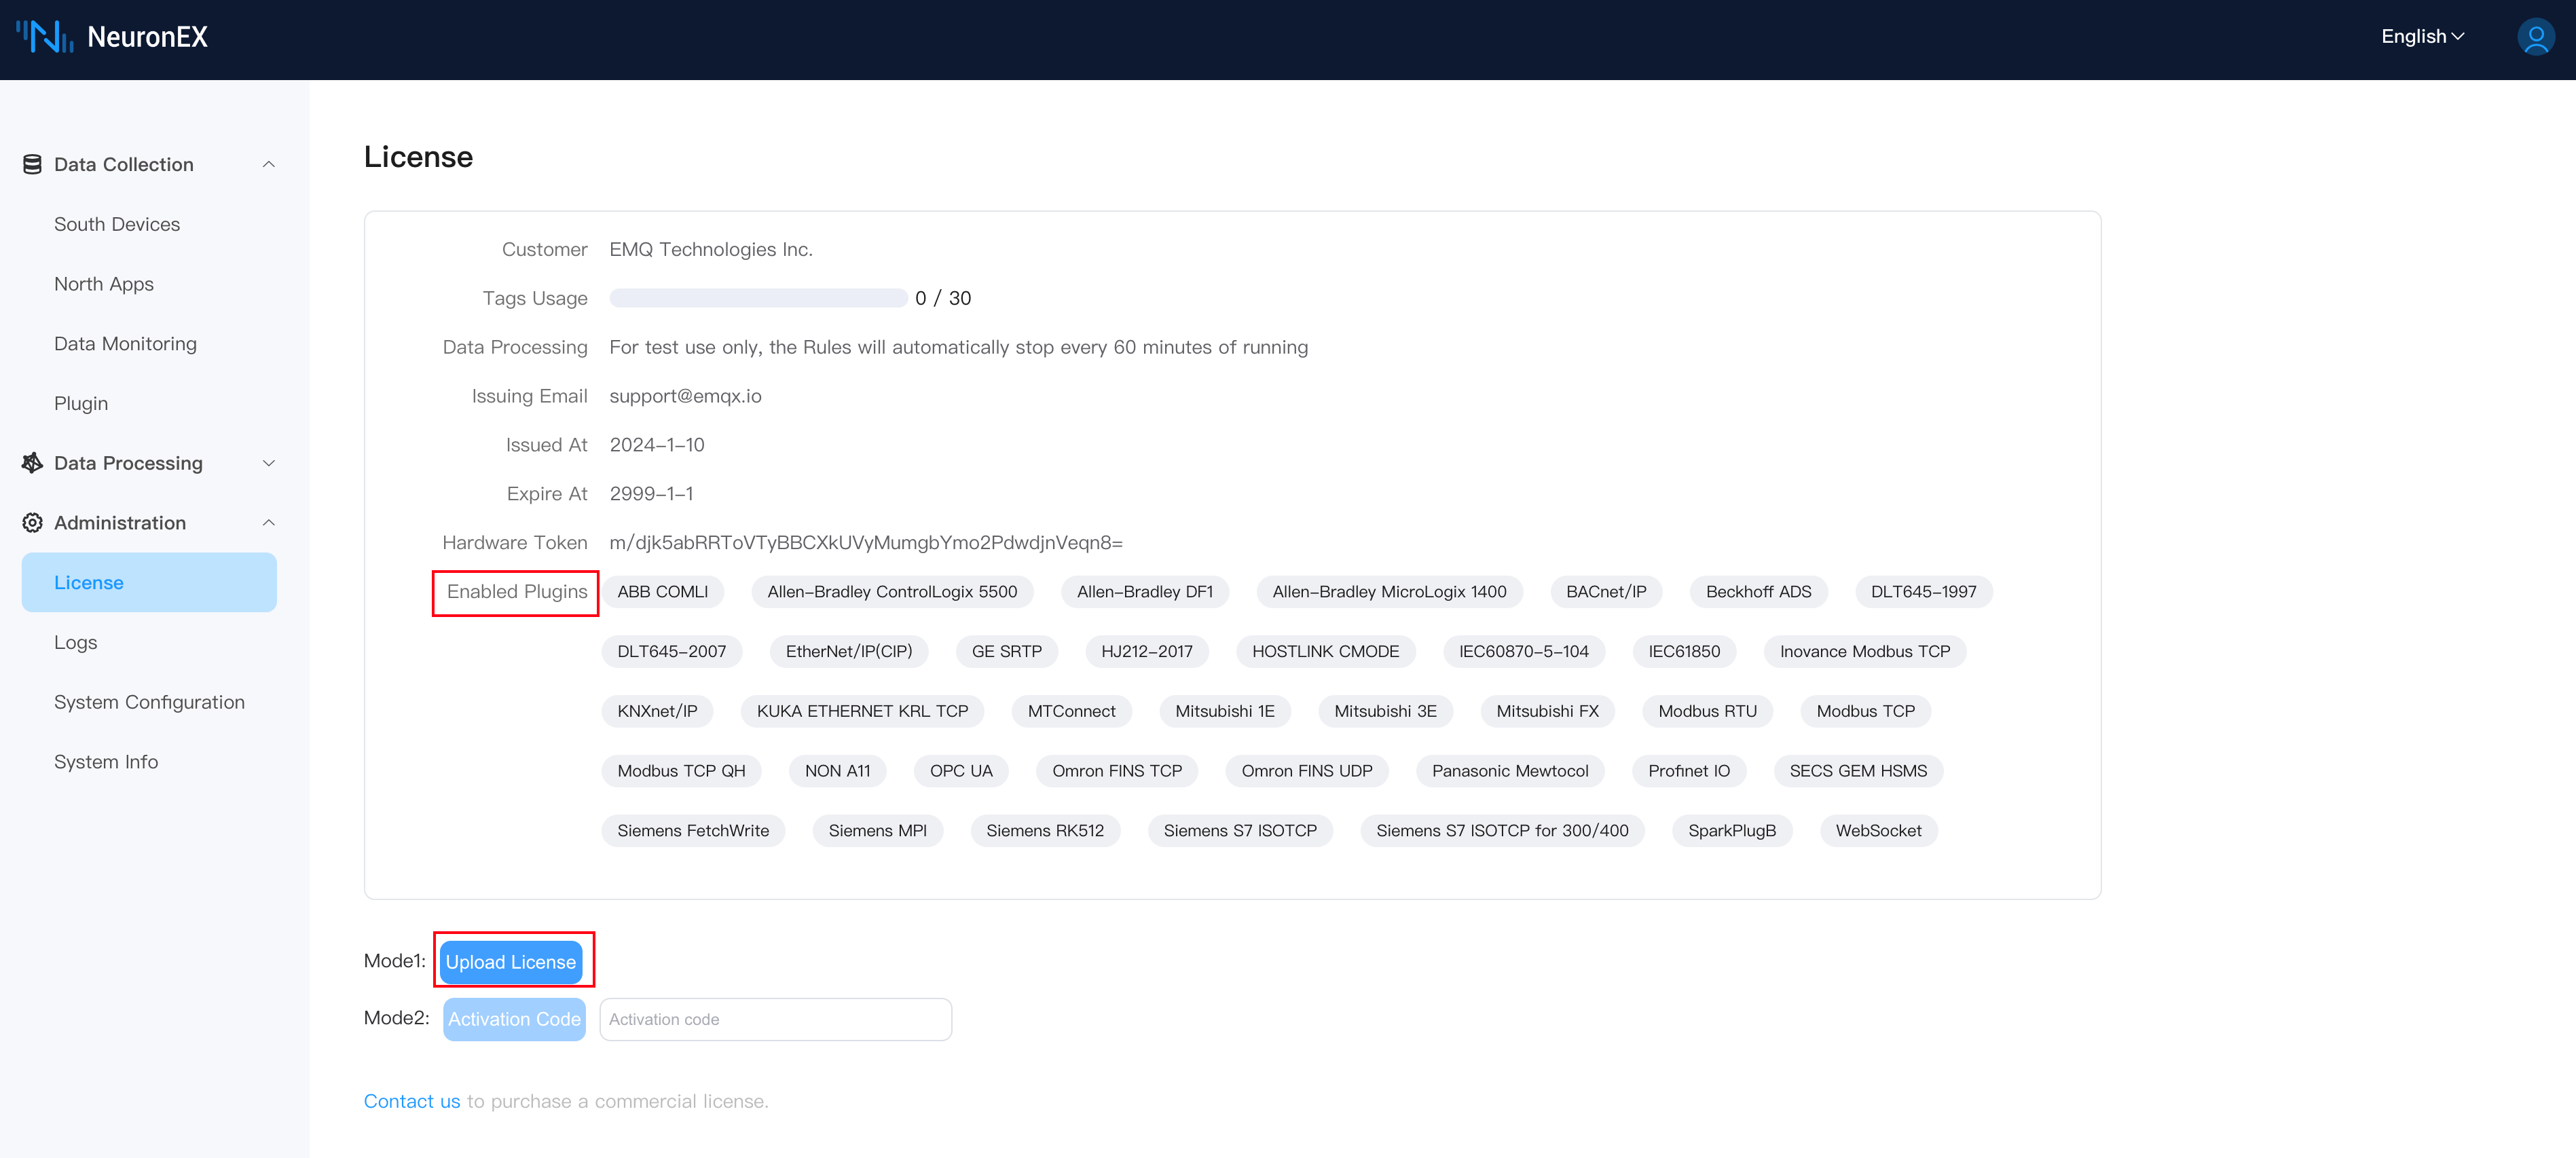Collapse the Administration section chevron
2576x1158 pixels.
click(x=268, y=523)
